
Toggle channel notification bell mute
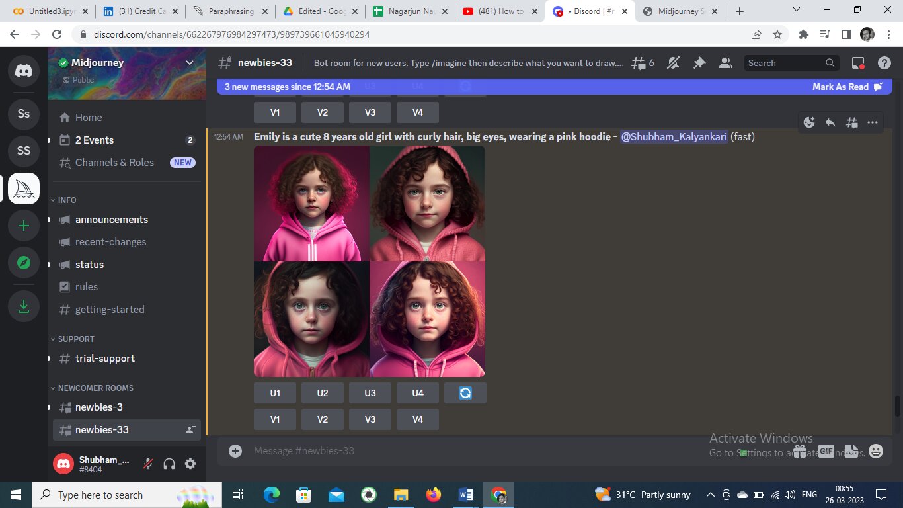[x=673, y=63]
